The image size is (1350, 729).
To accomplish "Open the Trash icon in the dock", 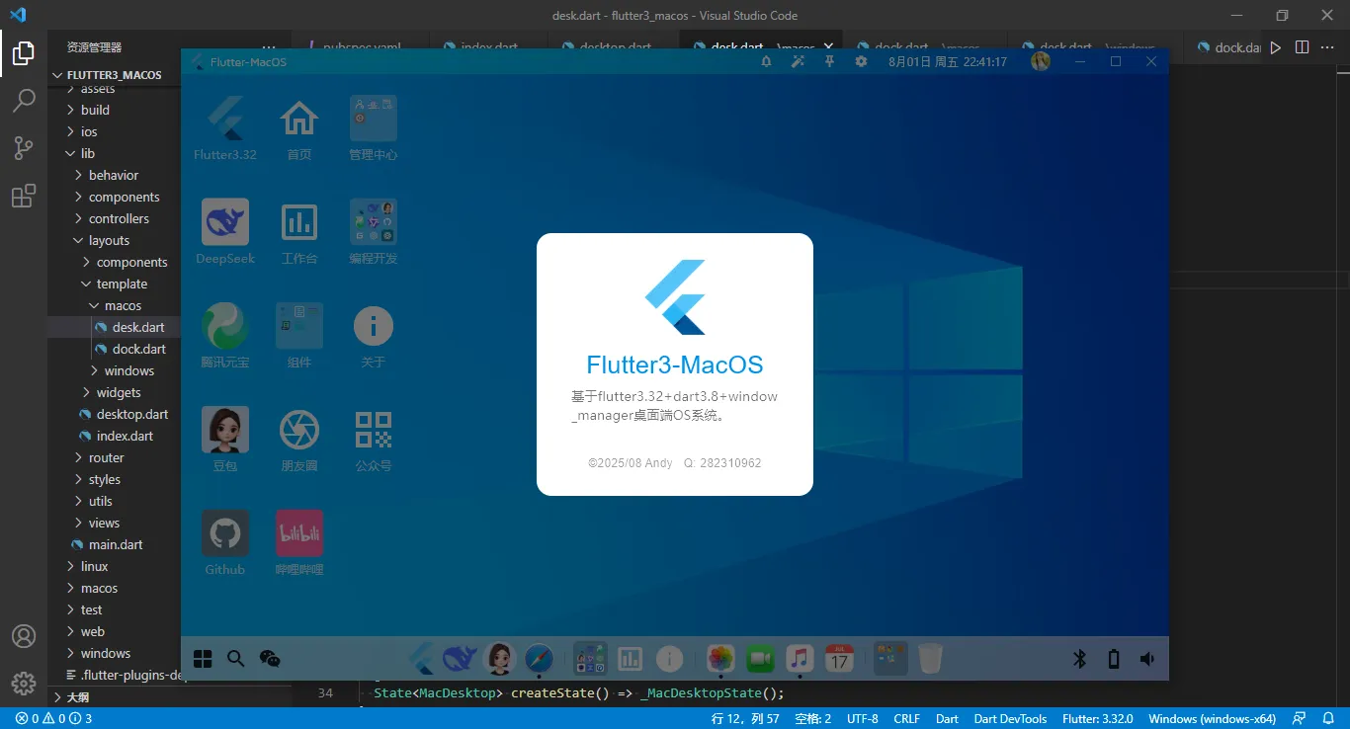I will pos(930,659).
